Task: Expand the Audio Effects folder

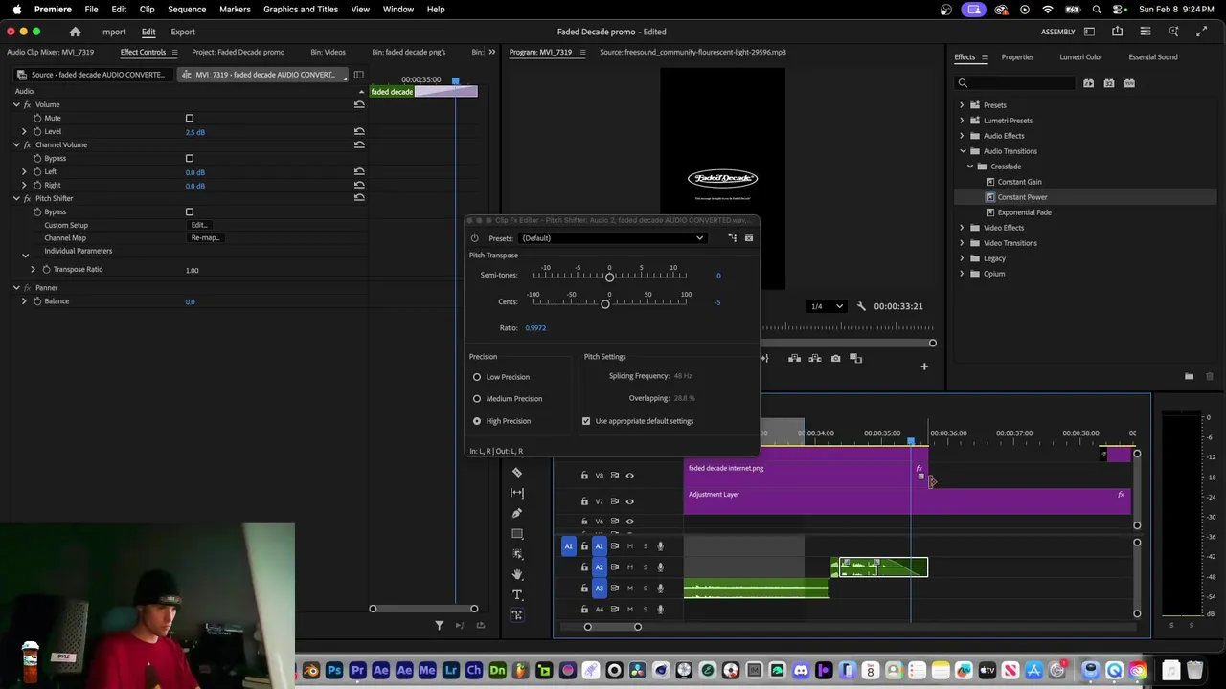Action: click(962, 136)
